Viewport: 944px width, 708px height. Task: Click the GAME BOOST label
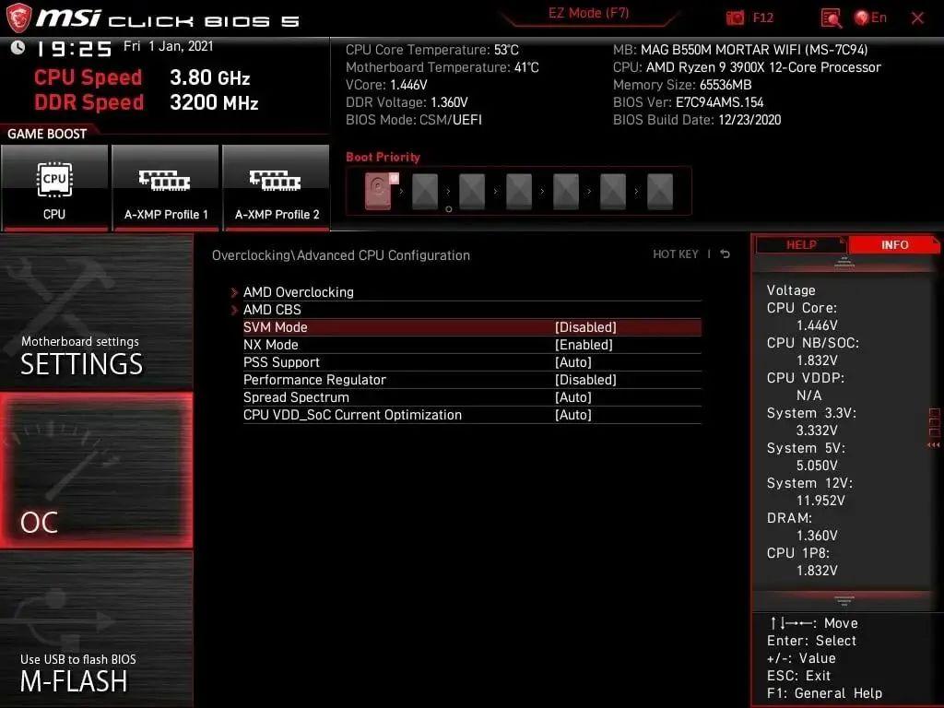[x=47, y=134]
